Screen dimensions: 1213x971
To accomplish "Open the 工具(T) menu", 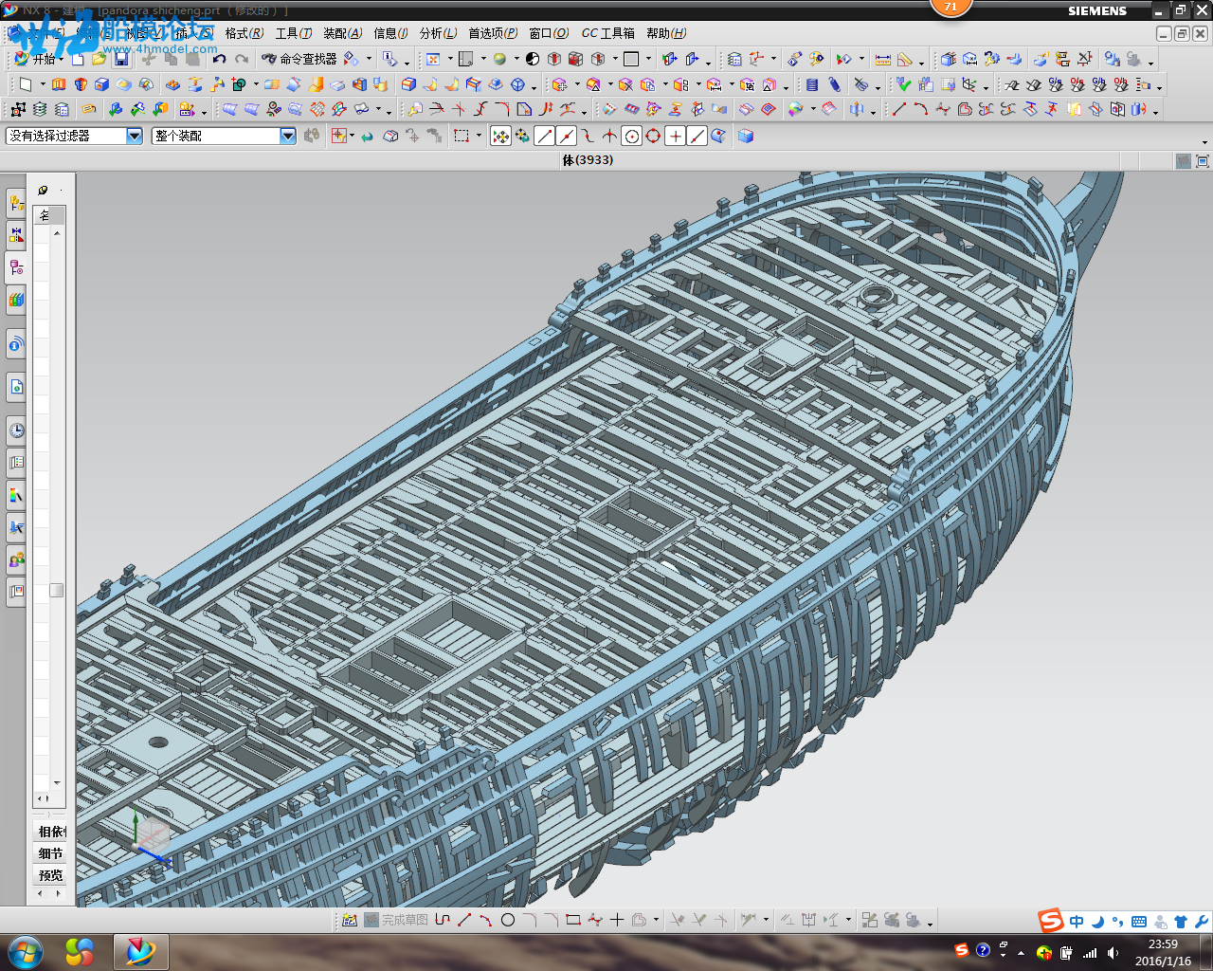I will (x=293, y=33).
